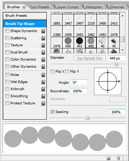Click the brush list scroll up arrow
Image resolution: width=129 pixels, height=161 pixels.
click(123, 16)
